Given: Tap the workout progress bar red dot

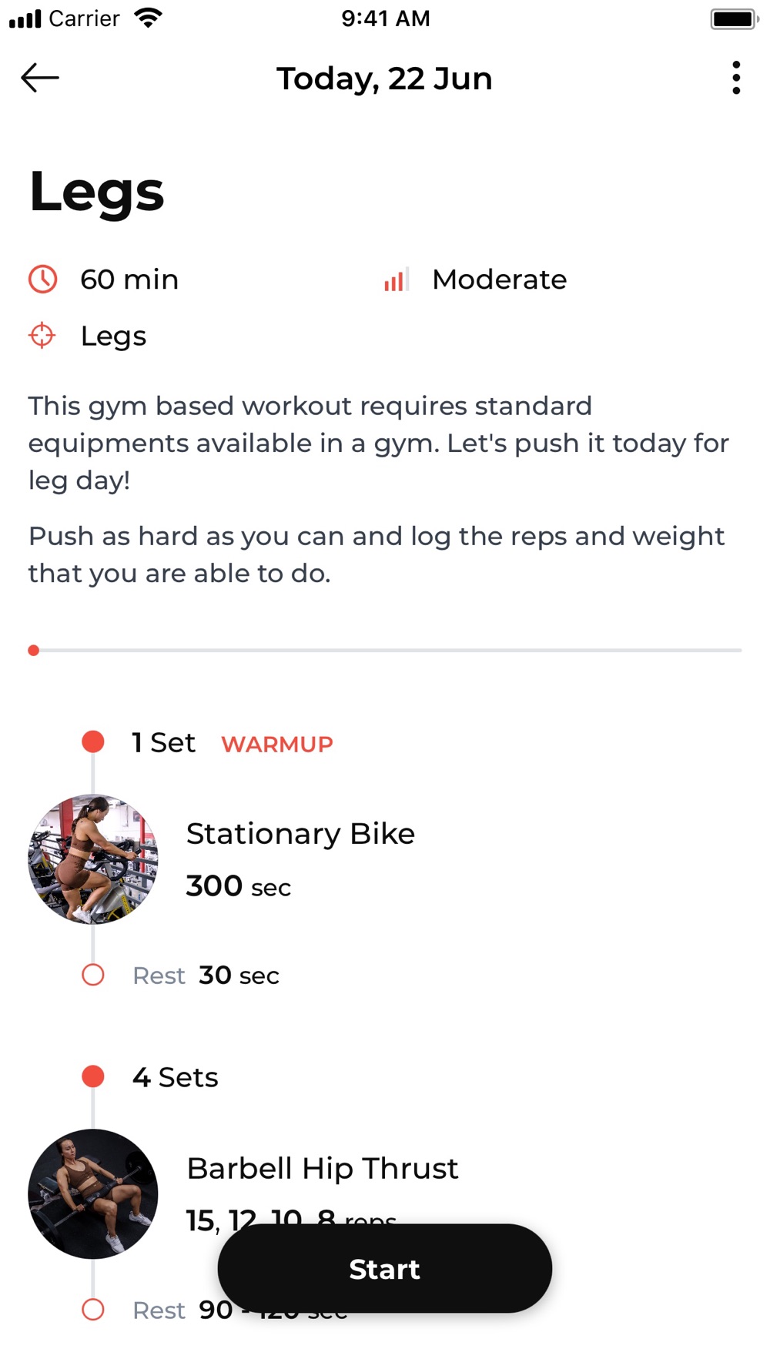Looking at the screenshot, I should [34, 651].
